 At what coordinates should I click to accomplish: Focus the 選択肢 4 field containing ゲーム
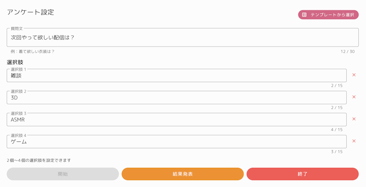177,141
